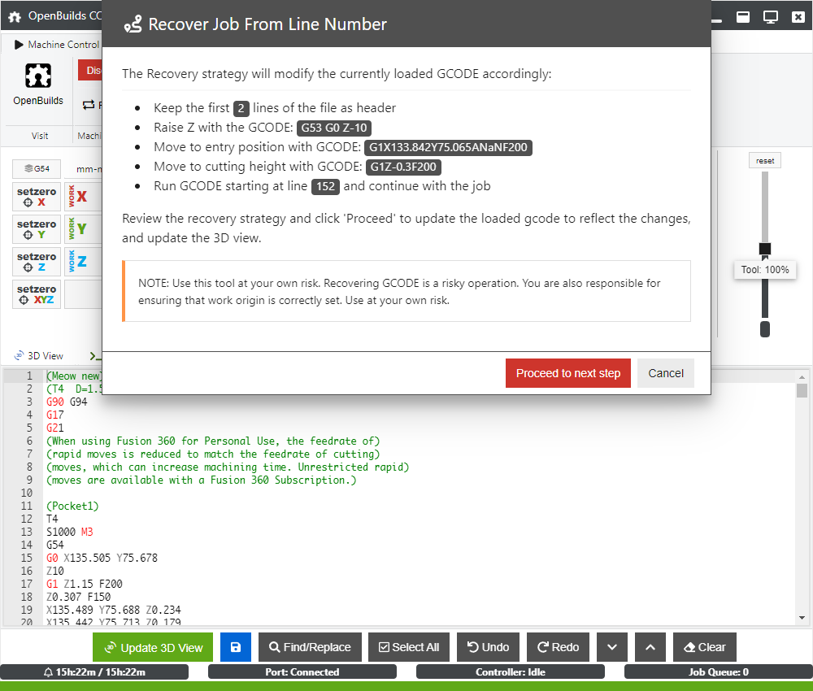Click the setzero Y button
The width and height of the screenshot is (813, 691).
click(x=37, y=229)
